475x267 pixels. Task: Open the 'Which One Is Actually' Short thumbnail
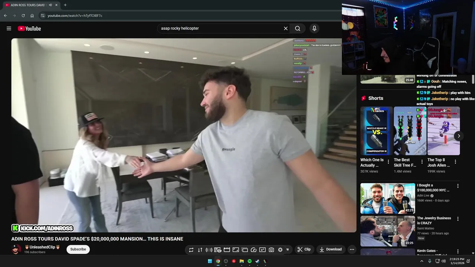click(376, 131)
